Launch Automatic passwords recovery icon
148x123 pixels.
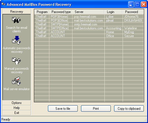pyautogui.click(x=17, y=40)
